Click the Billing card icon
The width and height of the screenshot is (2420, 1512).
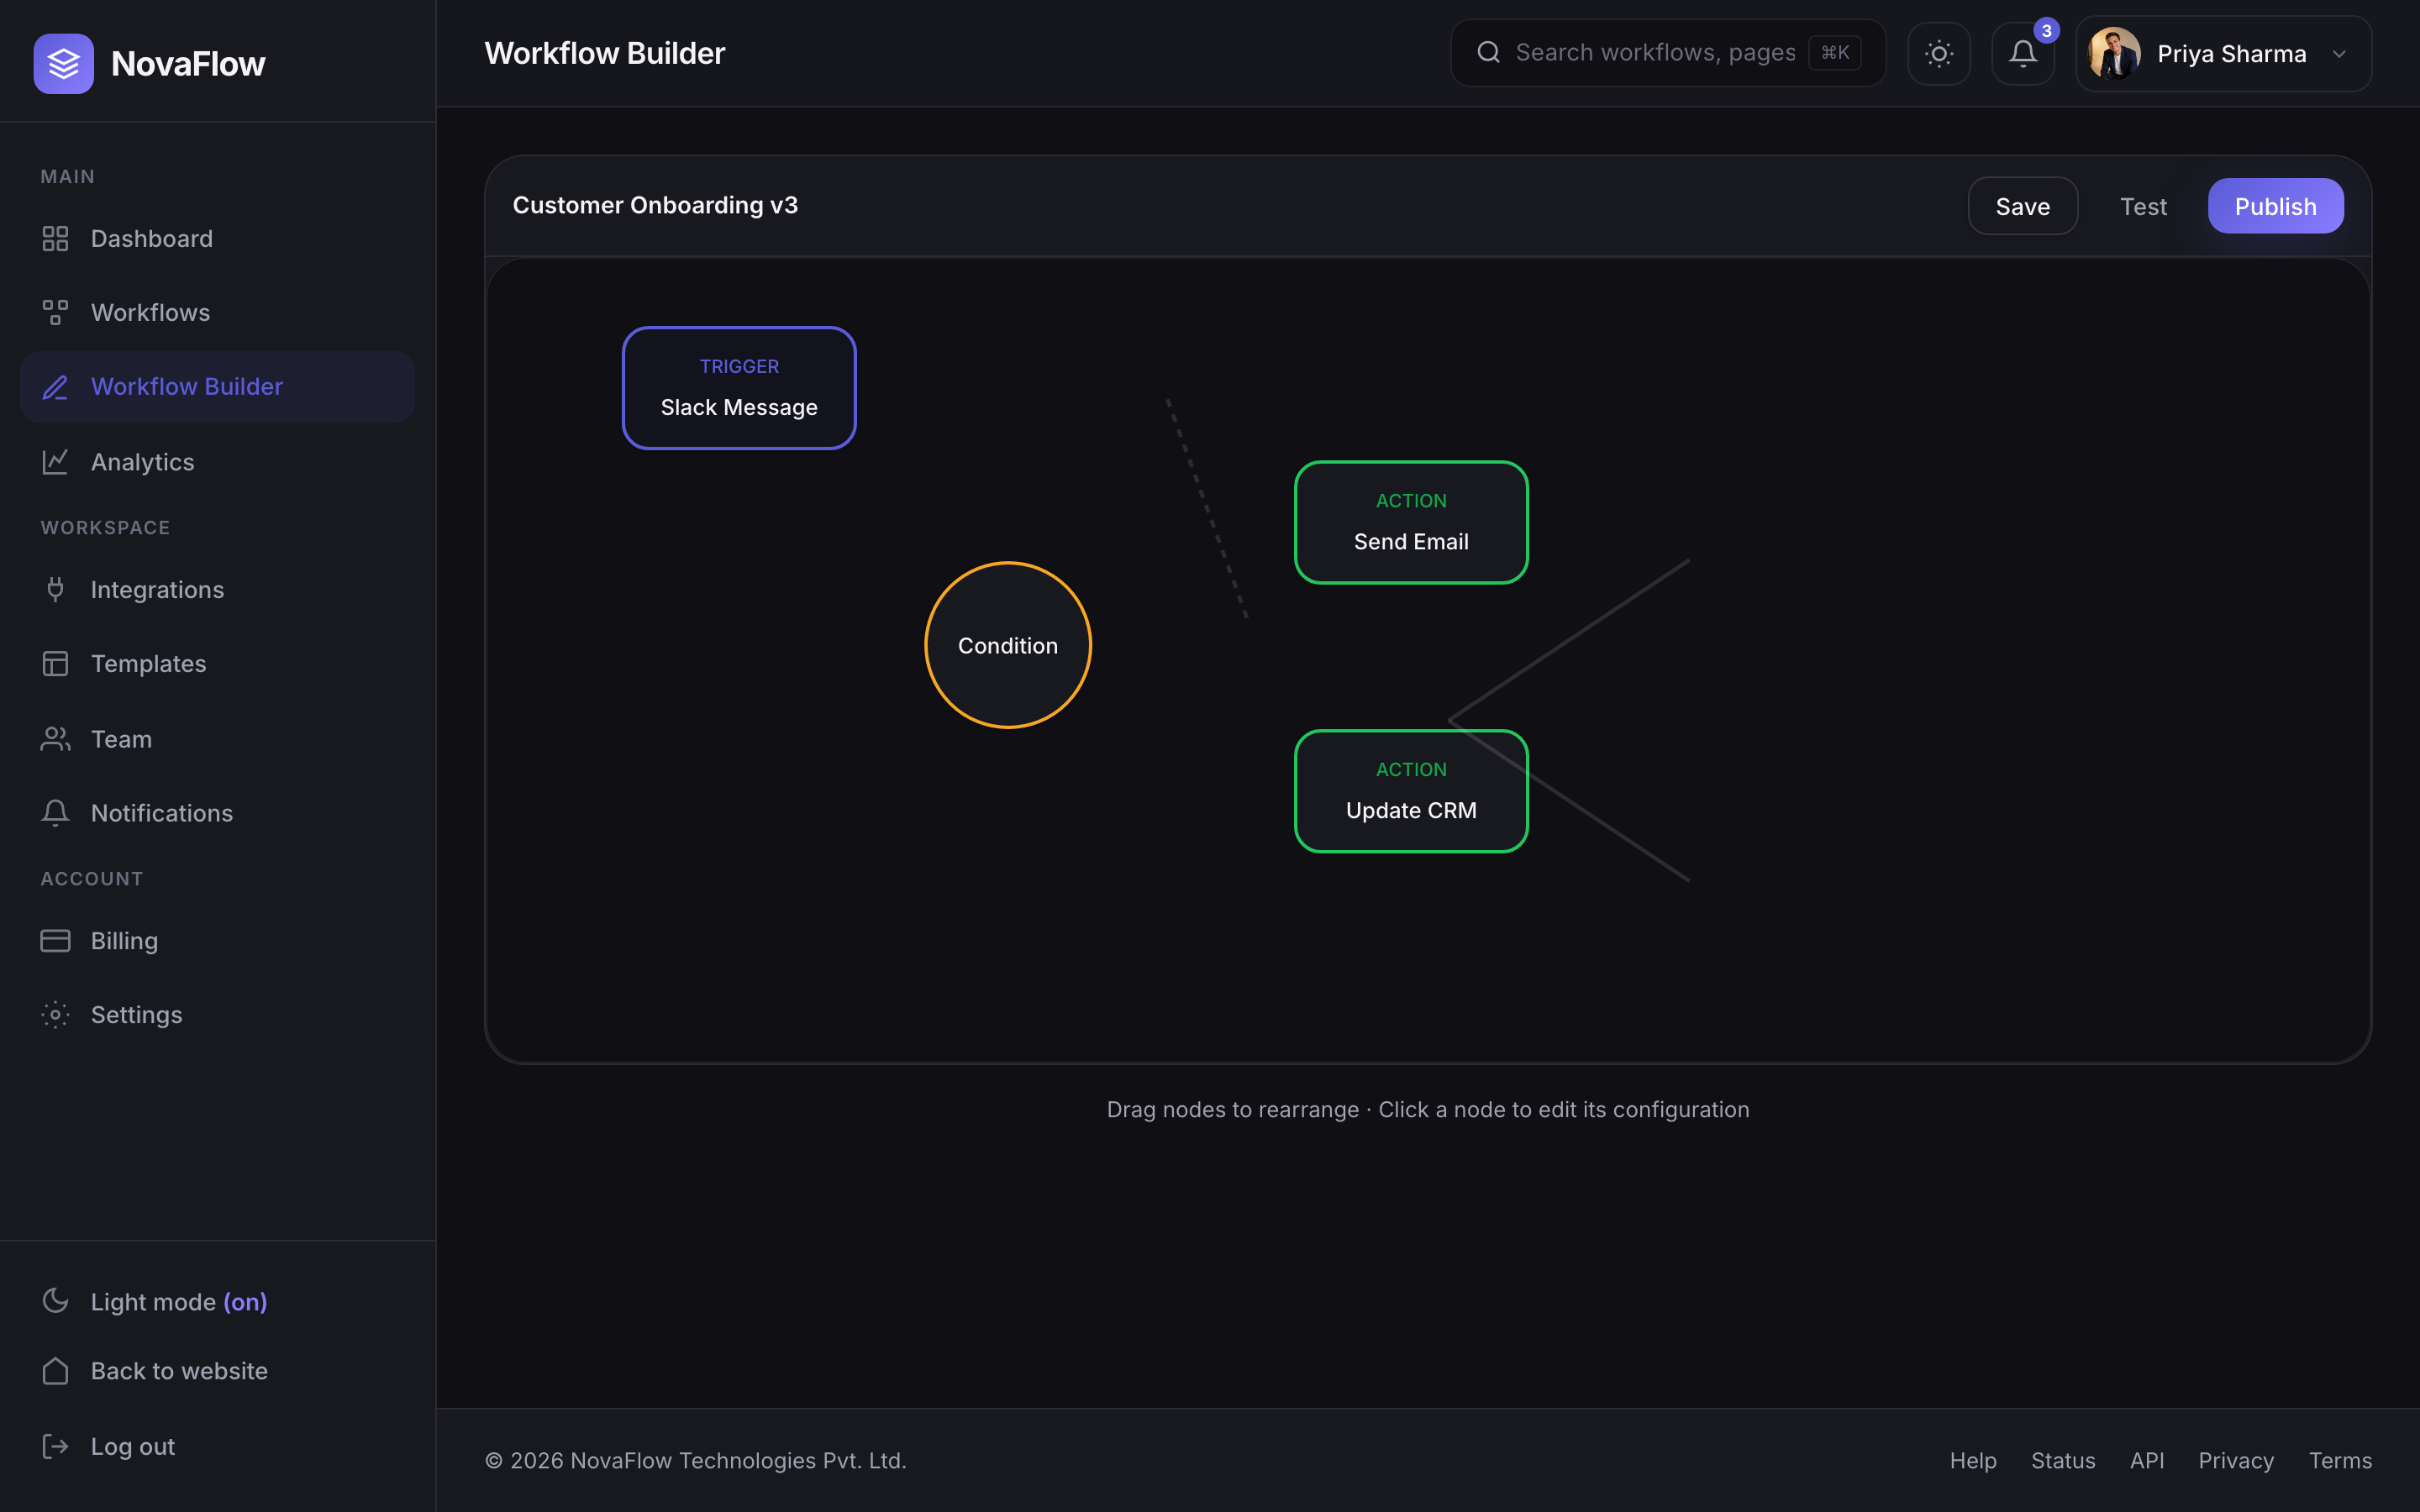[55, 940]
